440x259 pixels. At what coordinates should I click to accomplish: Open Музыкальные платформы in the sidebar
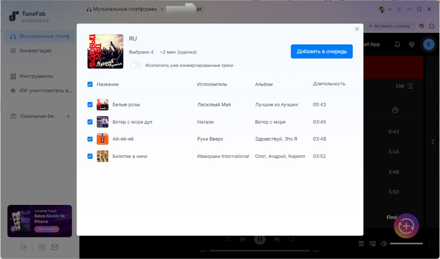click(x=40, y=36)
